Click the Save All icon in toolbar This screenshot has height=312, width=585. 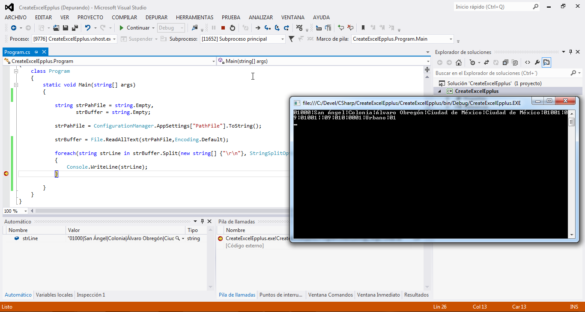click(75, 28)
